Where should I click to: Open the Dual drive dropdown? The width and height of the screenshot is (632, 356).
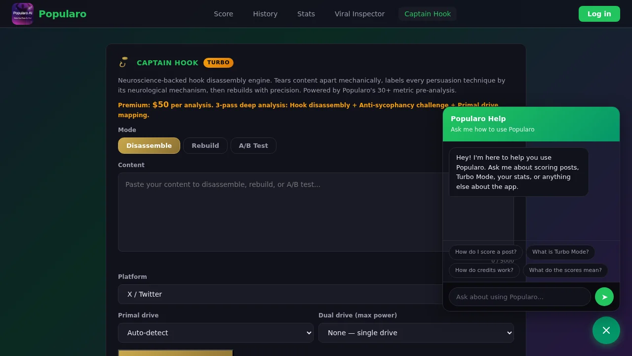point(416,333)
